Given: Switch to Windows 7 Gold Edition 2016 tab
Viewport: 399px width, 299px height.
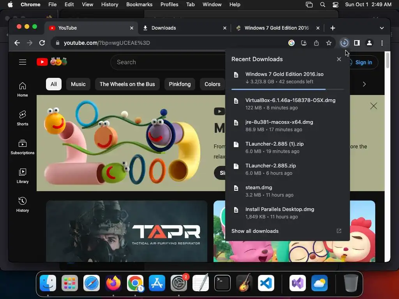Looking at the screenshot, I should coord(277,28).
